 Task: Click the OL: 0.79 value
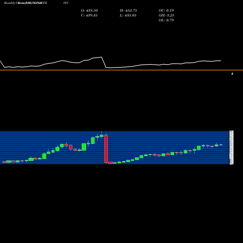tap(166, 20)
